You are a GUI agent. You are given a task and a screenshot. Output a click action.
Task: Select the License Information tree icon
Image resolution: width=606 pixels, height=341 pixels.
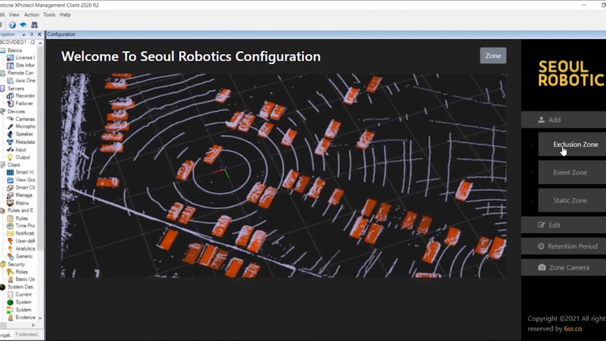[10, 58]
